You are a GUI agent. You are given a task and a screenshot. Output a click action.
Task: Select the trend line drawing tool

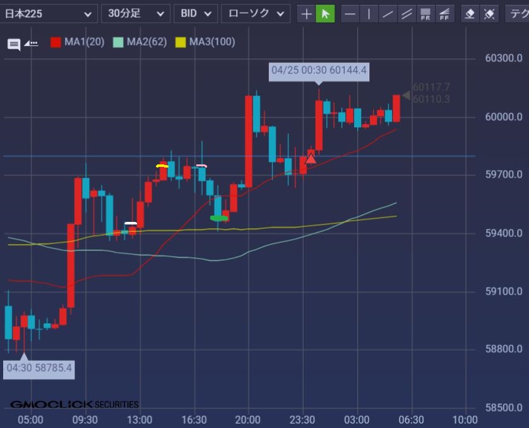(x=388, y=14)
